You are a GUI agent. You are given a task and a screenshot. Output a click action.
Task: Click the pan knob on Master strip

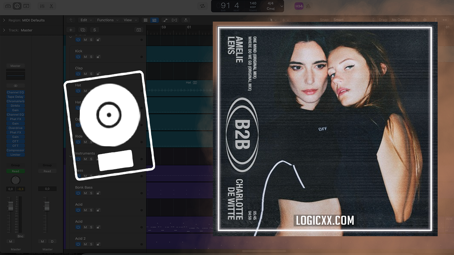point(16,180)
